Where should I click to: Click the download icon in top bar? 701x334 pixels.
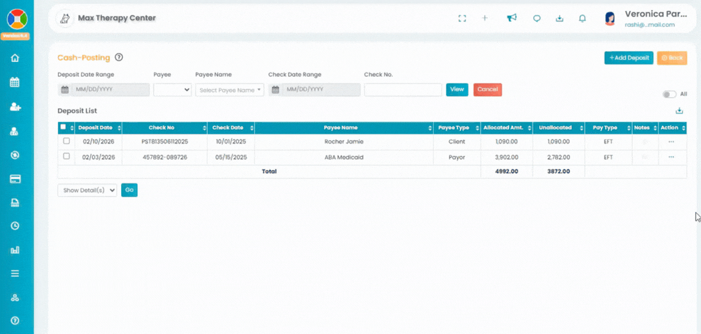point(560,18)
